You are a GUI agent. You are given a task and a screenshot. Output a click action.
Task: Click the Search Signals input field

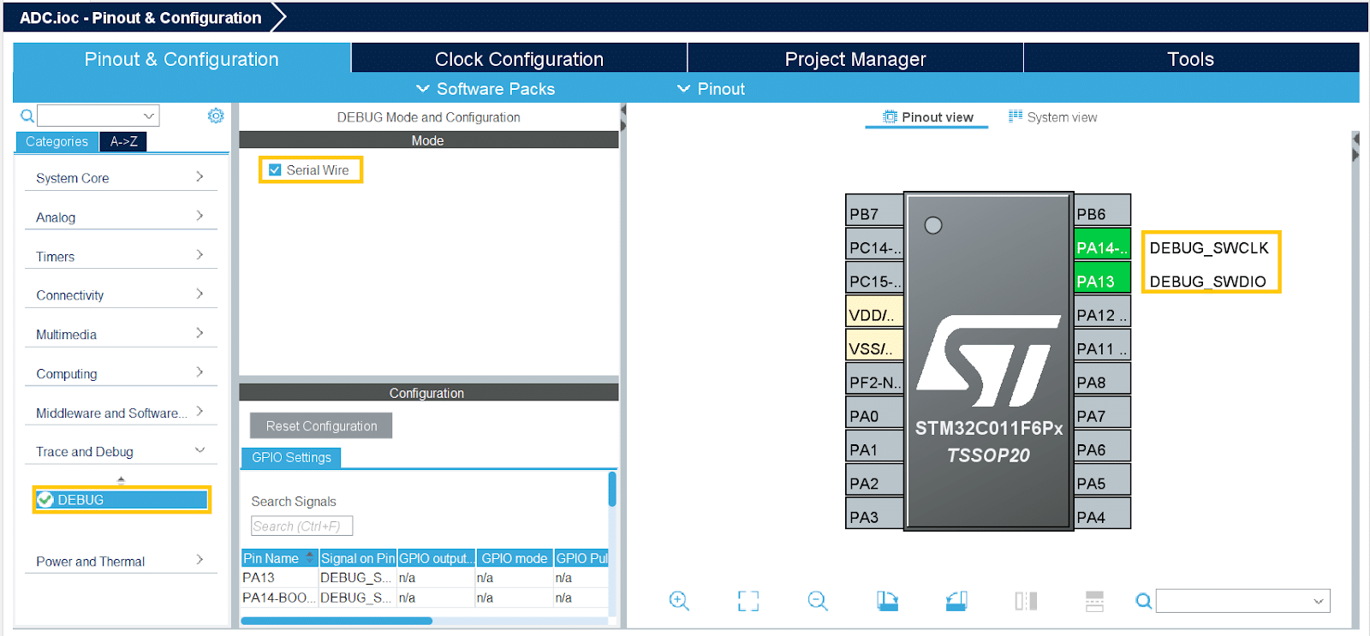click(x=301, y=526)
